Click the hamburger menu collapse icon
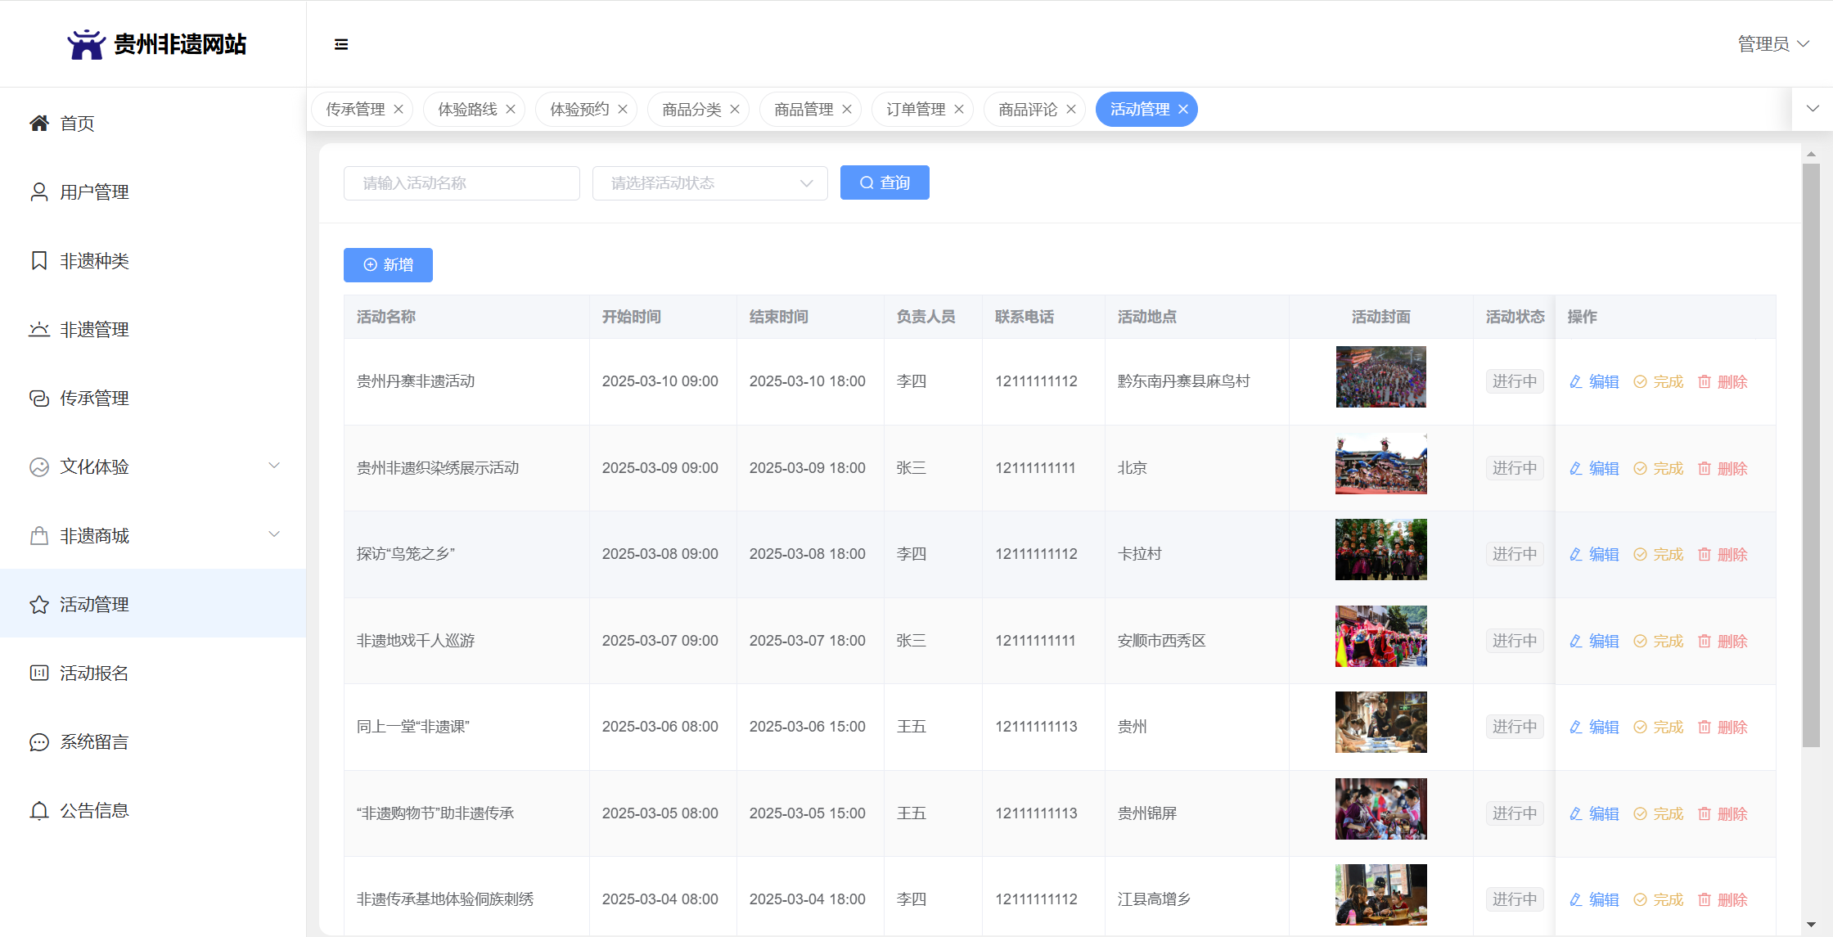 (341, 44)
